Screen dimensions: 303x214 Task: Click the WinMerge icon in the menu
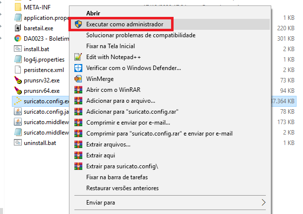(x=78, y=78)
